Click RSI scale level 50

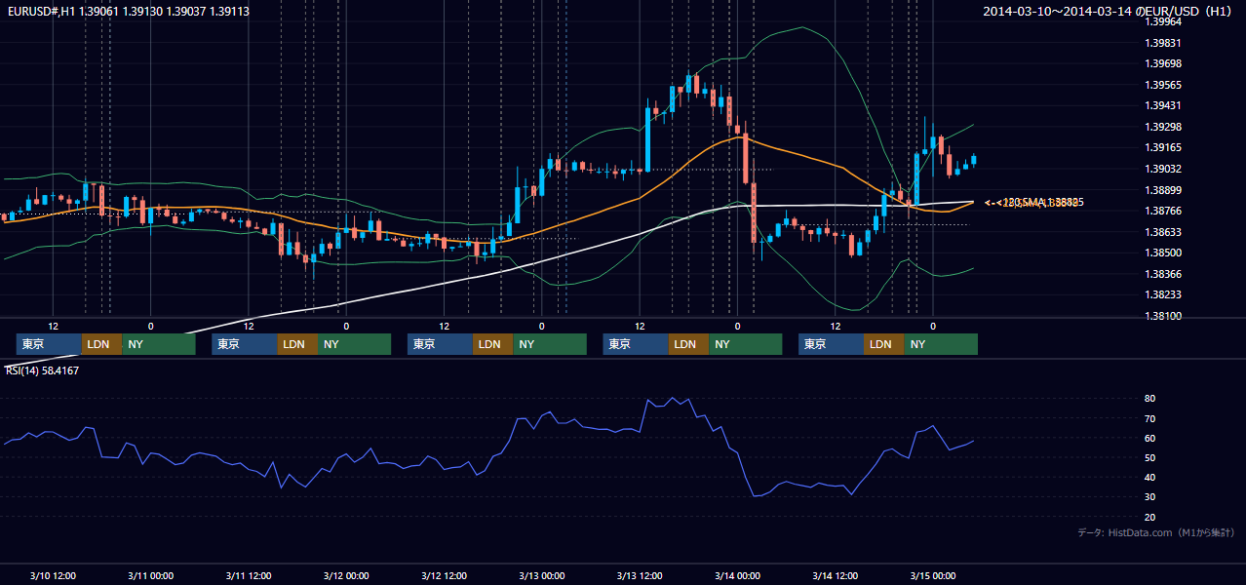click(1149, 457)
